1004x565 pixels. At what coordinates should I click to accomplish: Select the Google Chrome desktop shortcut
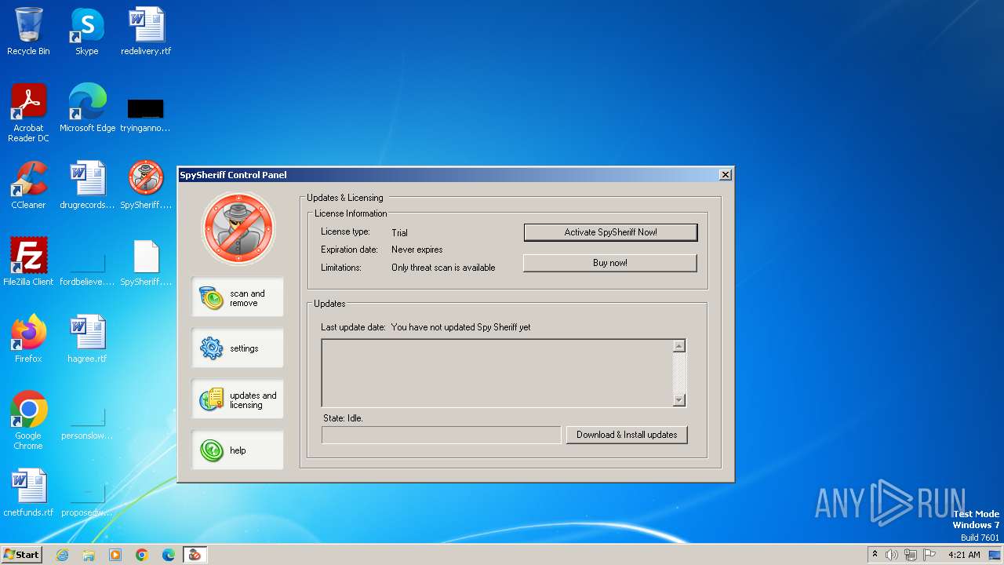(x=28, y=421)
